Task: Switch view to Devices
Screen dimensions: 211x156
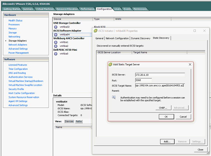Action: coord(69,121)
